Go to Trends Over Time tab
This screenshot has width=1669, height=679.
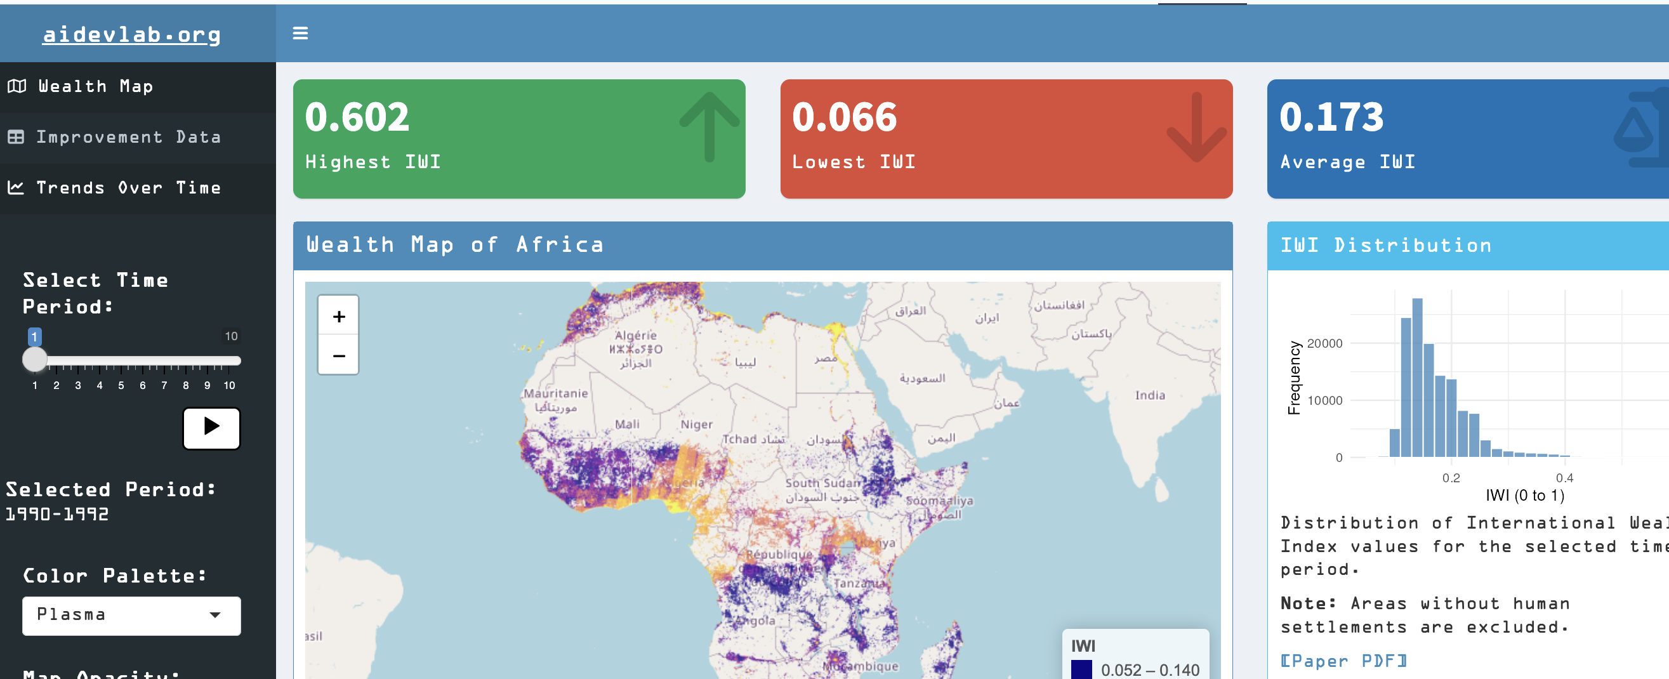128,188
